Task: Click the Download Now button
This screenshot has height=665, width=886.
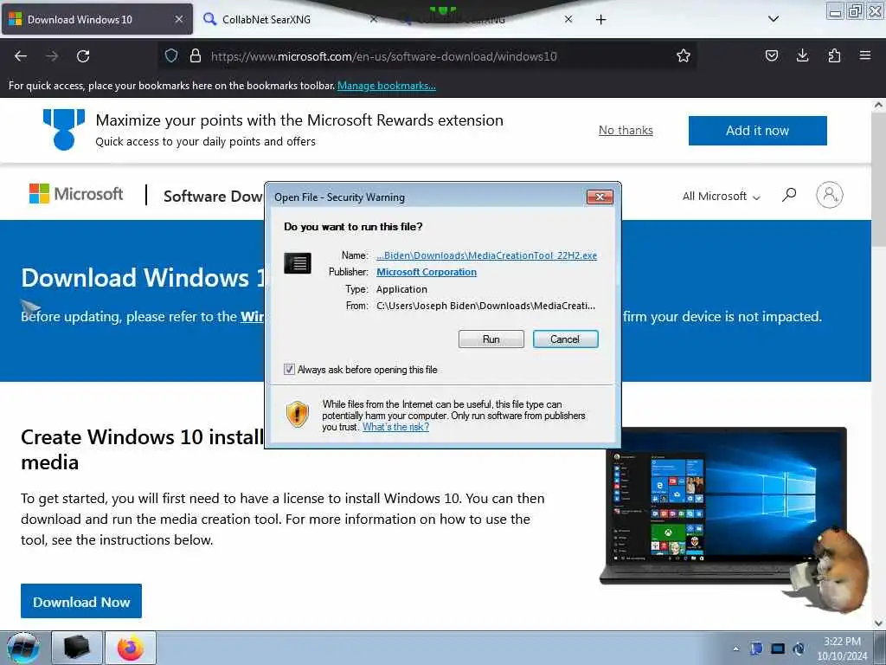Action: (x=81, y=601)
